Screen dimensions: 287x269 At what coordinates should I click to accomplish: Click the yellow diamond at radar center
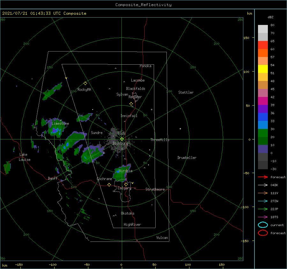[122, 139]
